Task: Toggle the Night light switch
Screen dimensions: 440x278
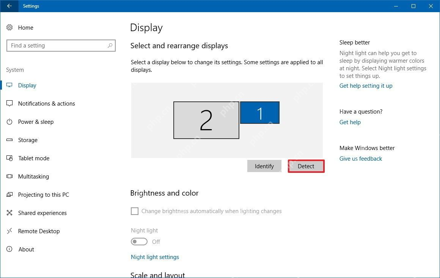Action: click(x=139, y=242)
